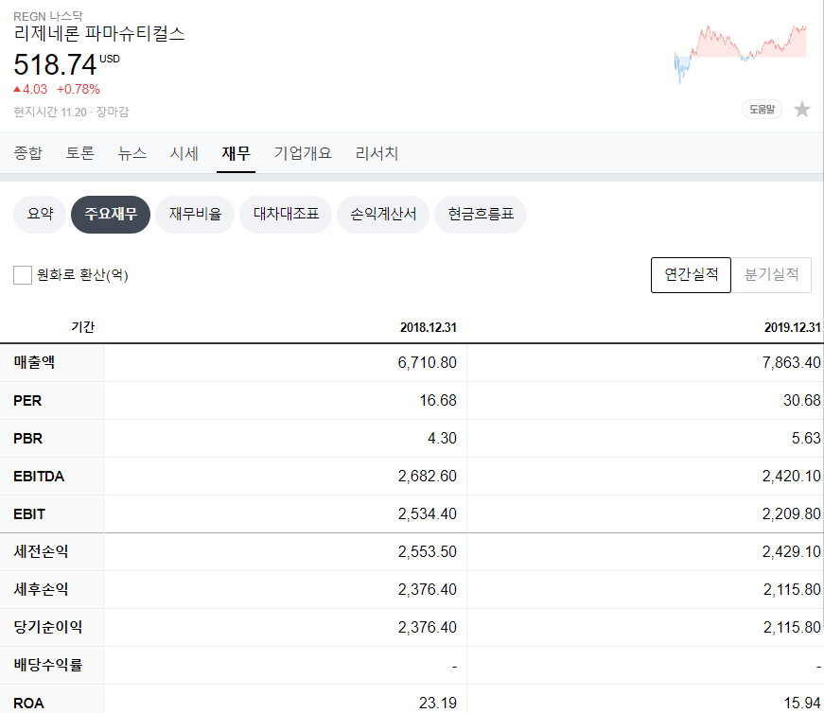The width and height of the screenshot is (824, 713).
Task: Show the 손익계산서 income statement
Action: click(383, 215)
